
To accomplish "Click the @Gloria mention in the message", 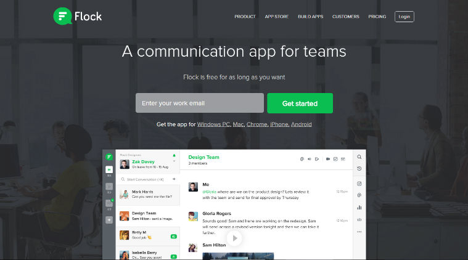I will (x=209, y=192).
